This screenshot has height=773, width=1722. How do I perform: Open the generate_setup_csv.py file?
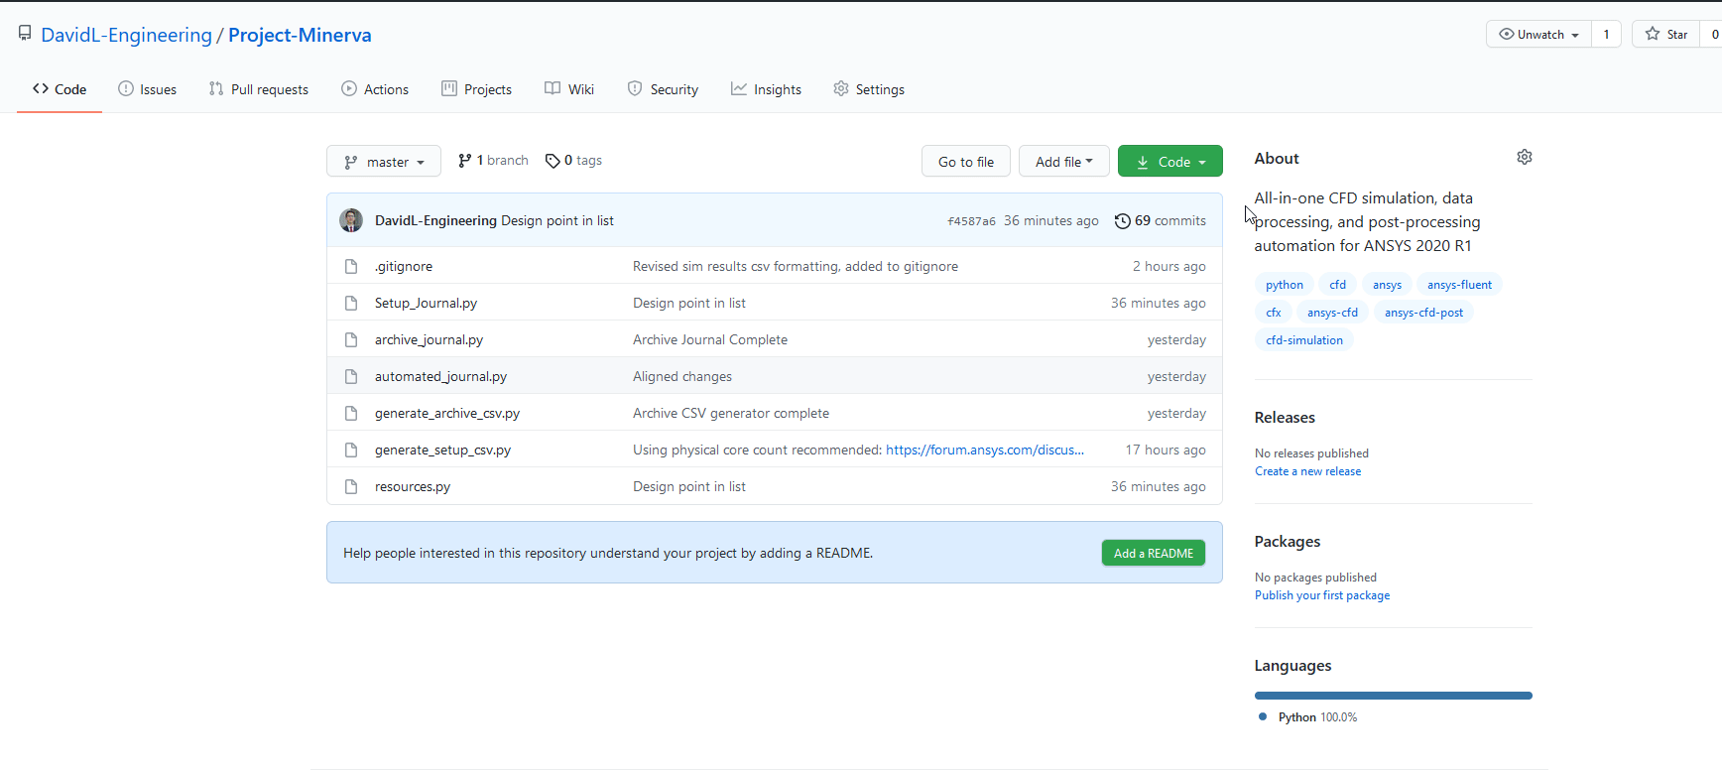click(x=442, y=450)
